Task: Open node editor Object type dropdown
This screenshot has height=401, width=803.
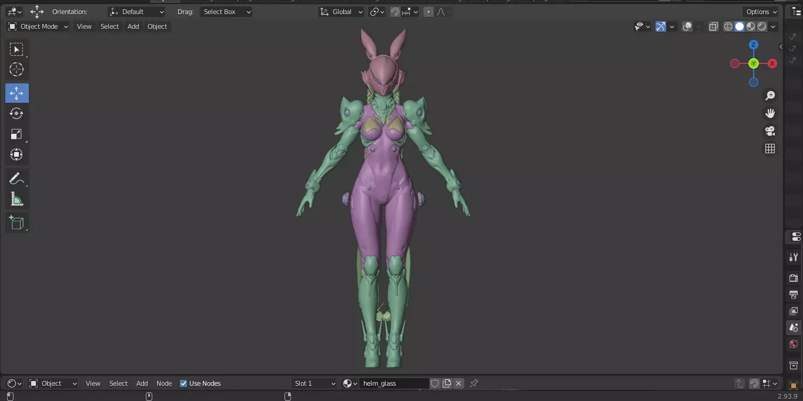Action: click(x=53, y=383)
